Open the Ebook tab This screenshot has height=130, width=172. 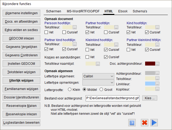[x=123, y=11]
